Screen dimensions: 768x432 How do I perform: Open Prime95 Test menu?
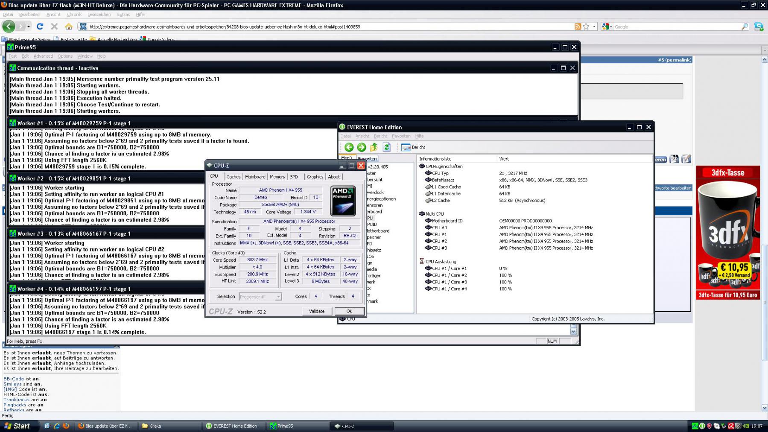click(x=13, y=56)
